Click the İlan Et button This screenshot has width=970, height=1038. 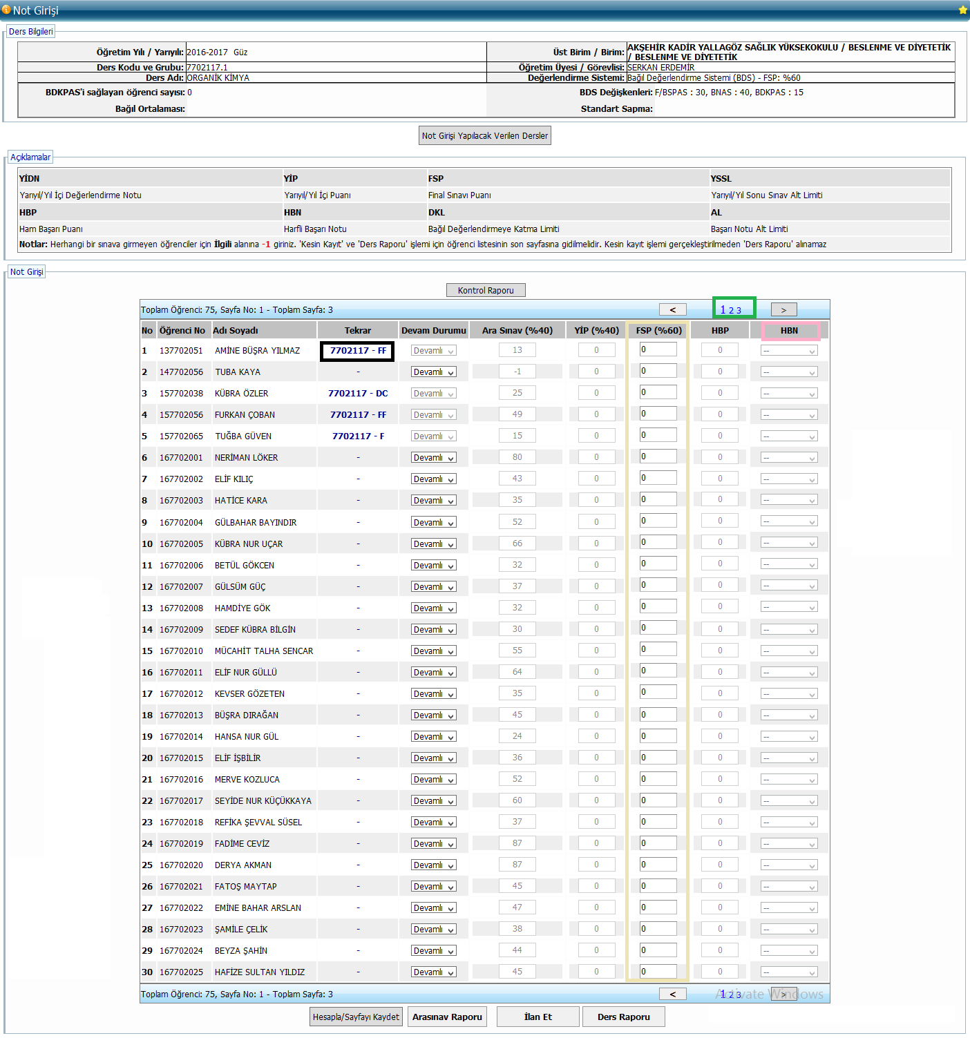click(538, 1017)
